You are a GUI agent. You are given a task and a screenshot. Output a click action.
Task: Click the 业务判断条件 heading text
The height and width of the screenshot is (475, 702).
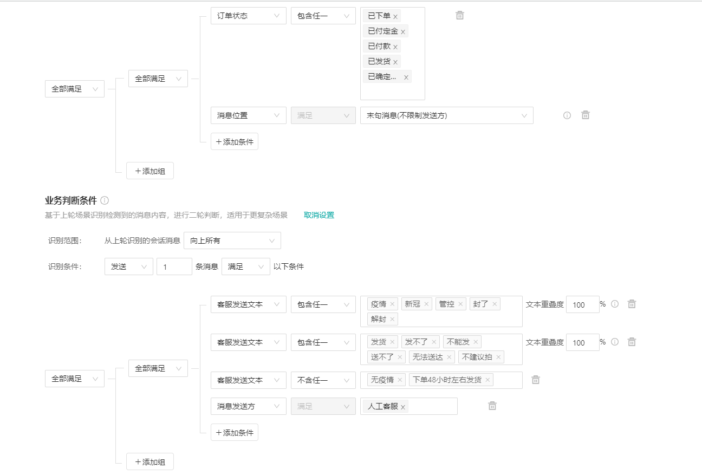tap(71, 200)
